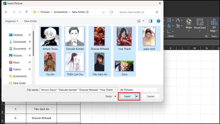Open the Help question mark icon
The height and width of the screenshot is (124, 220).
[x=158, y=21]
